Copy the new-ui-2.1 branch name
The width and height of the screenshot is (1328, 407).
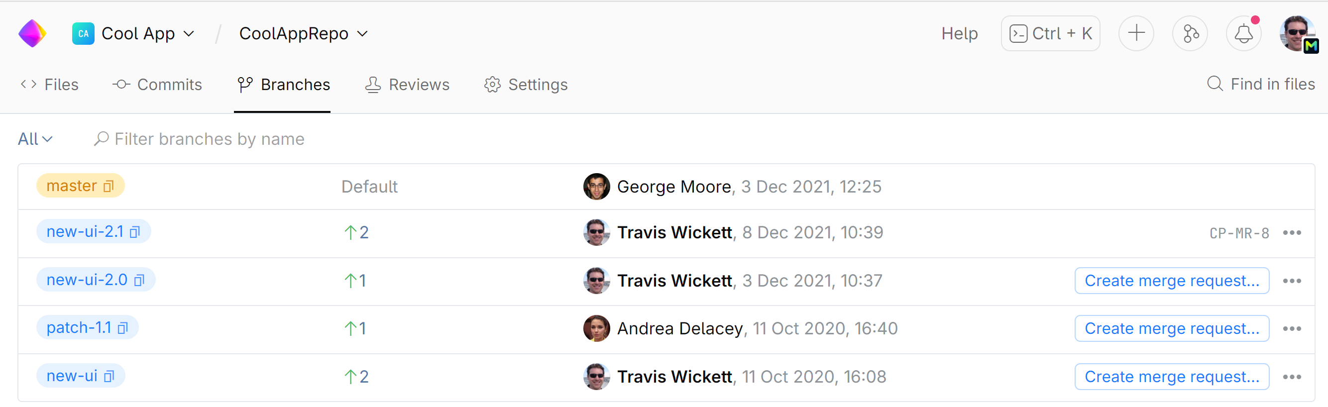coord(135,232)
